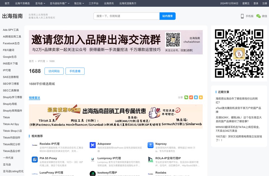The image size is (269, 176).
Task: Select IP代理 in the sidebar
Action: (x=7, y=70)
